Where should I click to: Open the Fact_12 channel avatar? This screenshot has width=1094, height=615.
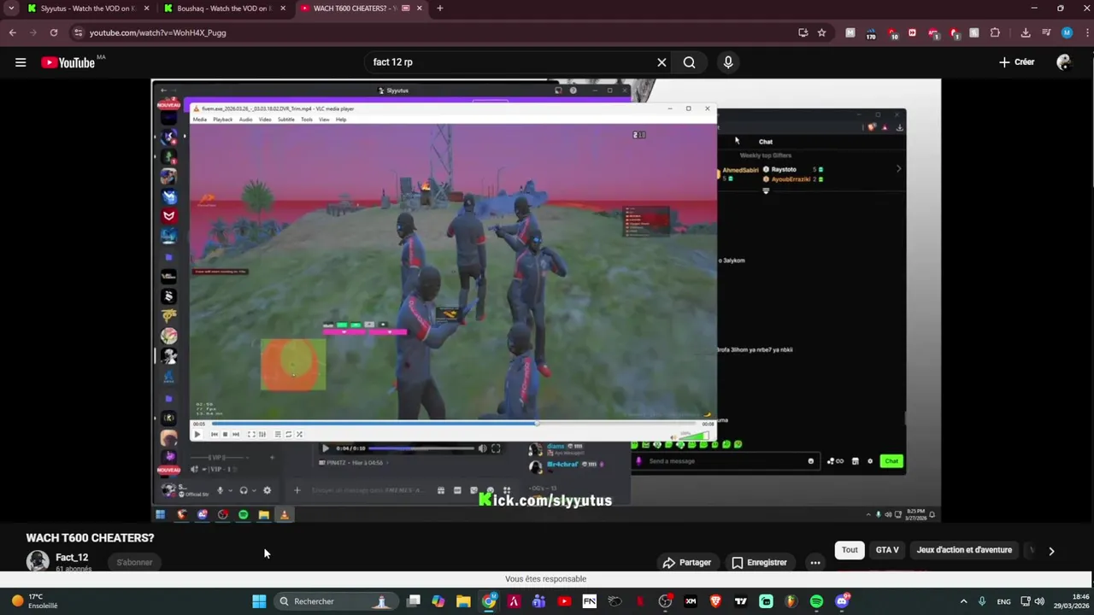pos(38,561)
